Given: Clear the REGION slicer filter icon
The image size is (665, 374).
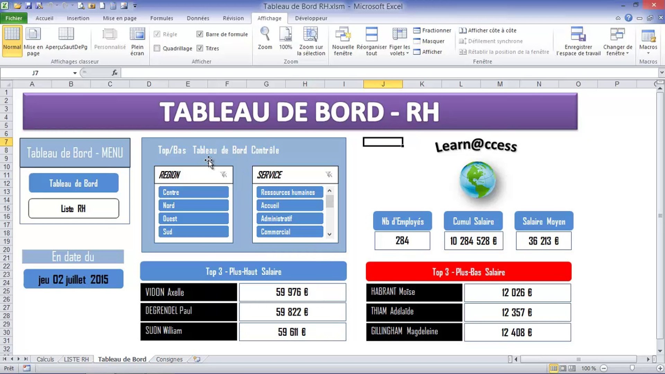Looking at the screenshot, I should pyautogui.click(x=224, y=175).
